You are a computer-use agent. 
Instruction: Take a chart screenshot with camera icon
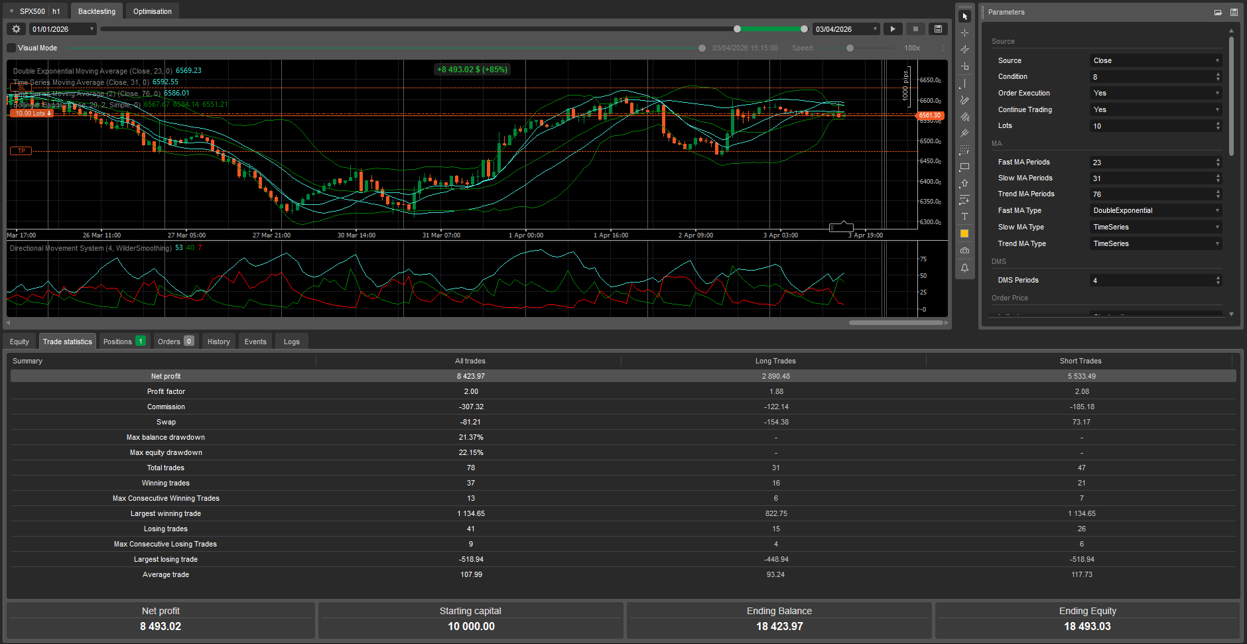(x=964, y=251)
